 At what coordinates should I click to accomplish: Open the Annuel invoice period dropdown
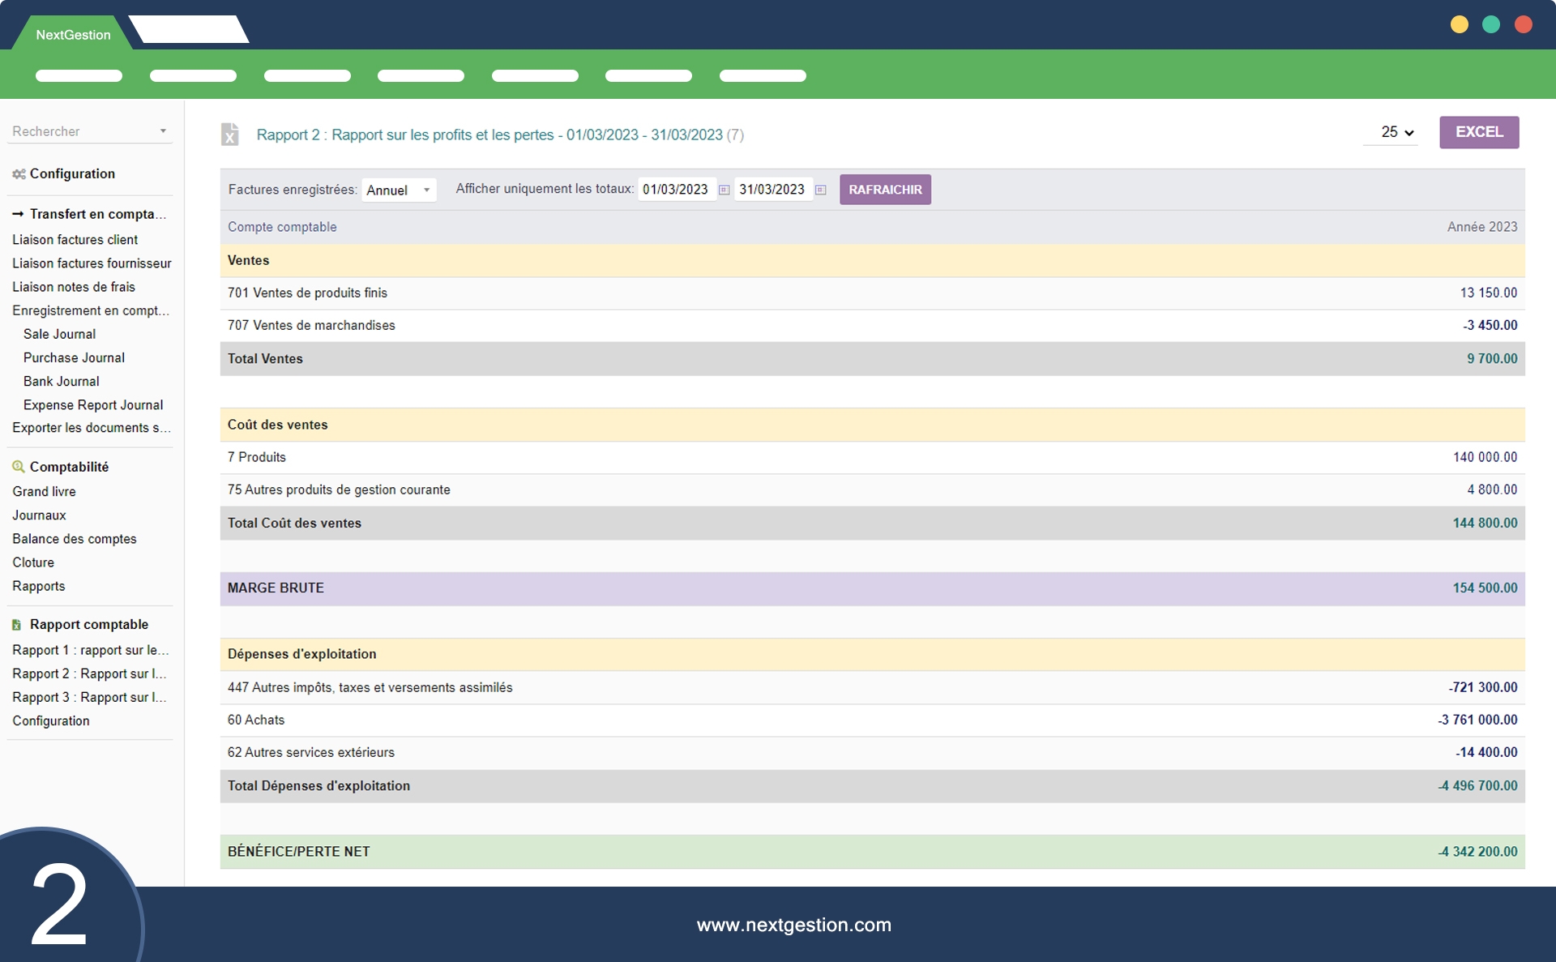[399, 190]
